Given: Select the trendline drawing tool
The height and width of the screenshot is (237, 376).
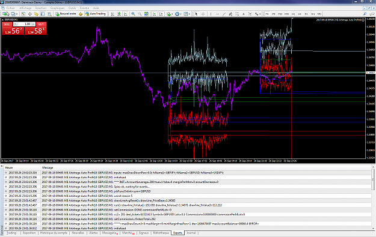Looking at the screenshot, I should click(x=224, y=14).
